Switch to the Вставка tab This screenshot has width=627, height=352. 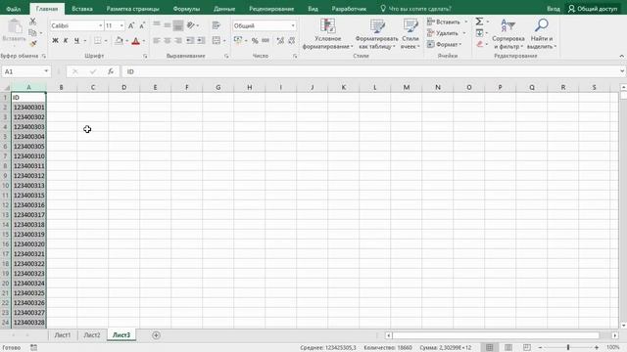[82, 9]
